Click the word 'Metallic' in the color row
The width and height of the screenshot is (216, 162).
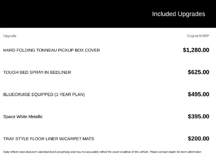[x=35, y=117]
